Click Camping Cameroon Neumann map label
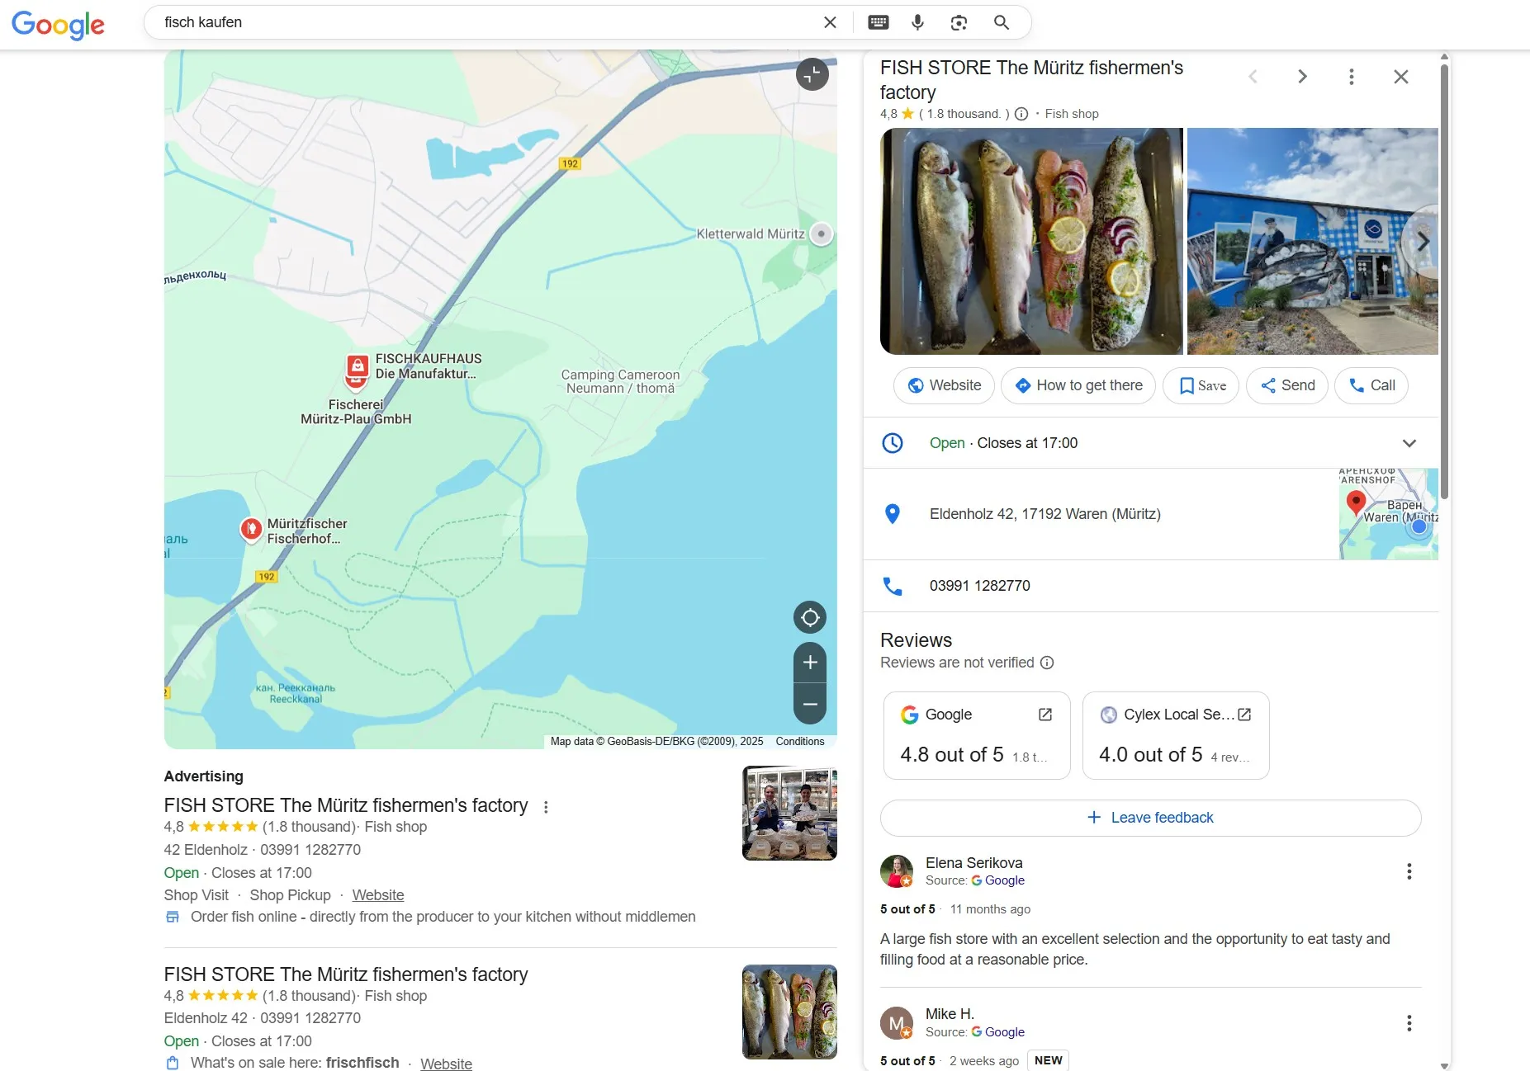Image resolution: width=1530 pixels, height=1071 pixels. coord(620,381)
